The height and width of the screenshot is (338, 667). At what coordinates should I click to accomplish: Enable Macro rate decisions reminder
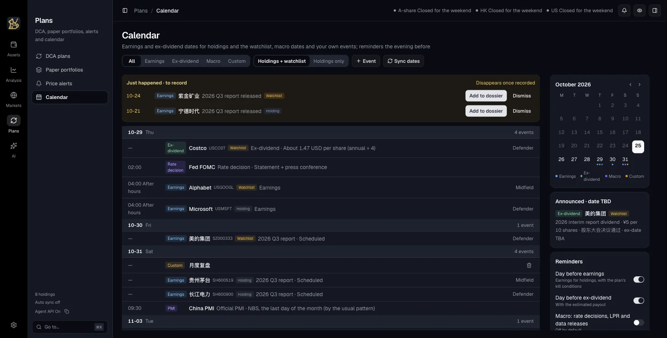click(x=639, y=323)
